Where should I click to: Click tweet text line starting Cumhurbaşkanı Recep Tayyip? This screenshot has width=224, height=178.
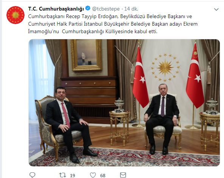[110, 16]
